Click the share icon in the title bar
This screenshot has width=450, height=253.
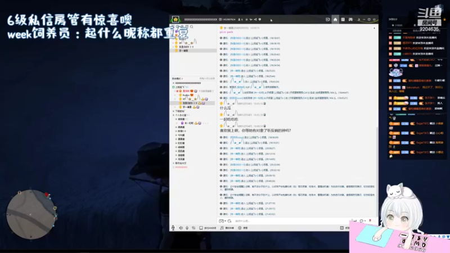[x=255, y=20]
